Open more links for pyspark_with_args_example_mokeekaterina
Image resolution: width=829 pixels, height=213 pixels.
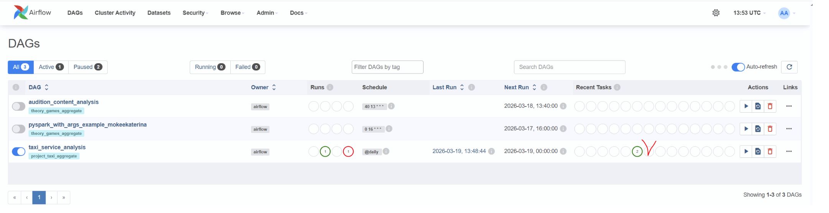pos(789,129)
